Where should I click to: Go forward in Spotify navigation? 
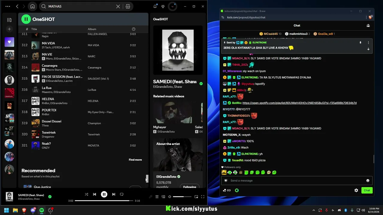click(x=24, y=6)
